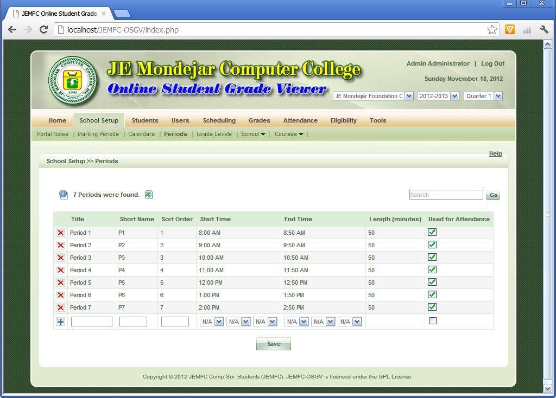Go to the Home tab

[x=58, y=120]
